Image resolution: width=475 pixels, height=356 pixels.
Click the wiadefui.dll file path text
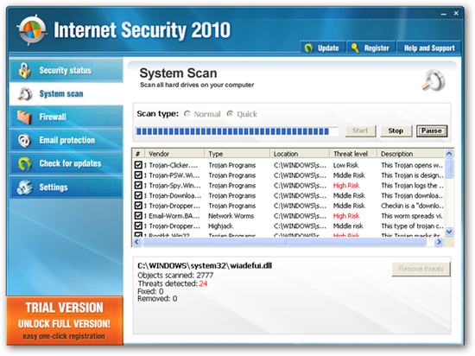[205, 266]
